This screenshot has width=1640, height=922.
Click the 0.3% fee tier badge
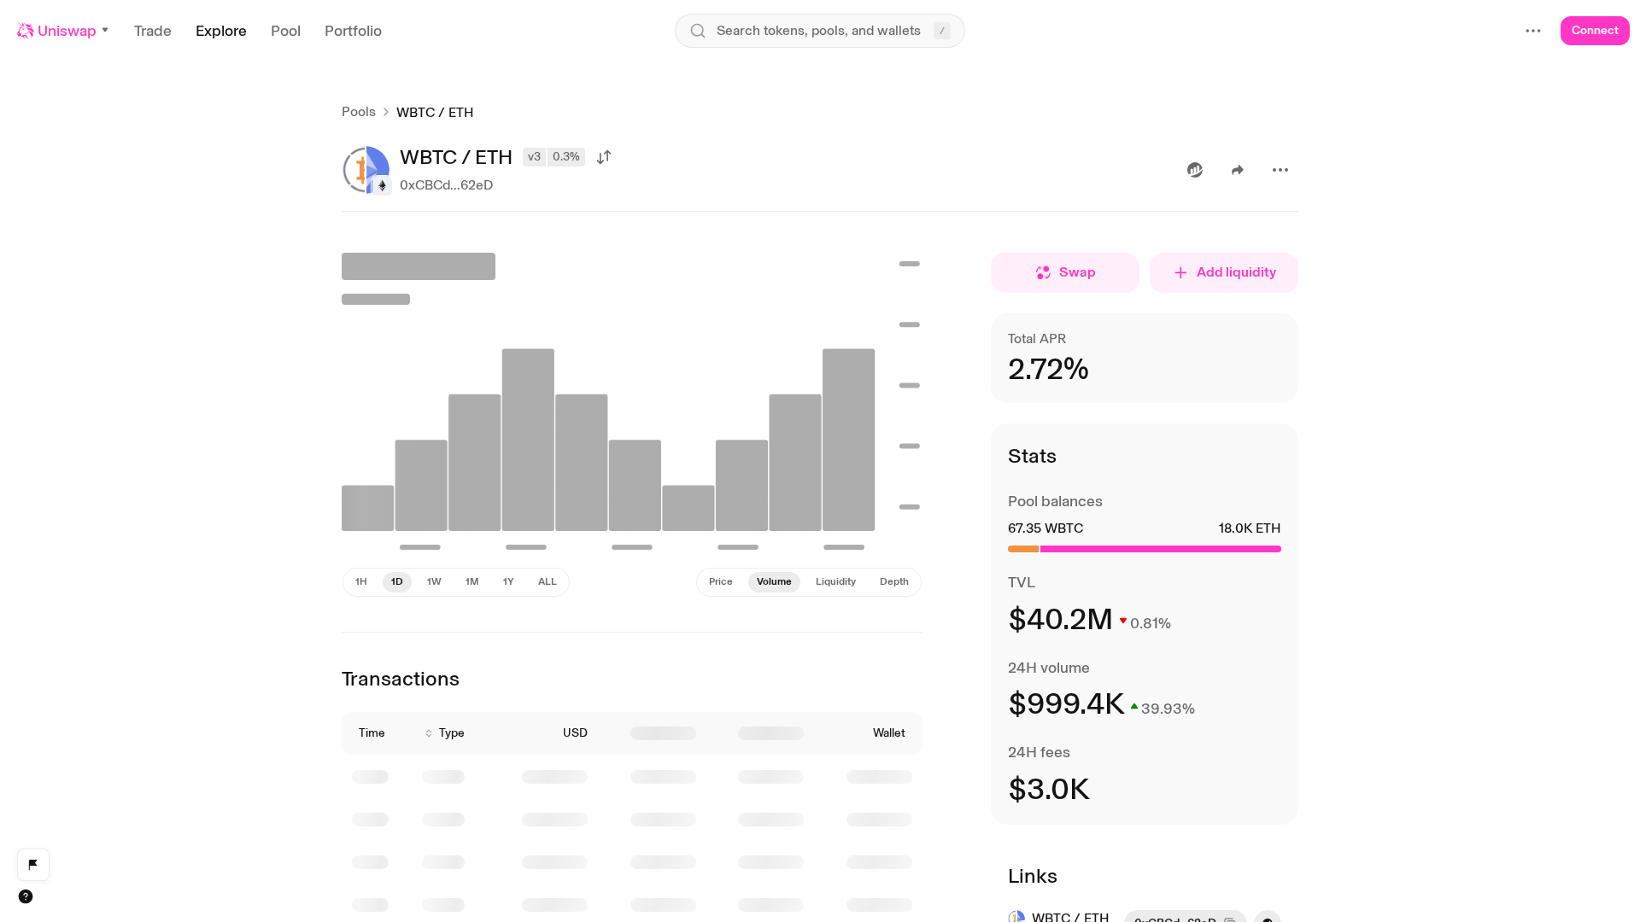pyautogui.click(x=565, y=157)
